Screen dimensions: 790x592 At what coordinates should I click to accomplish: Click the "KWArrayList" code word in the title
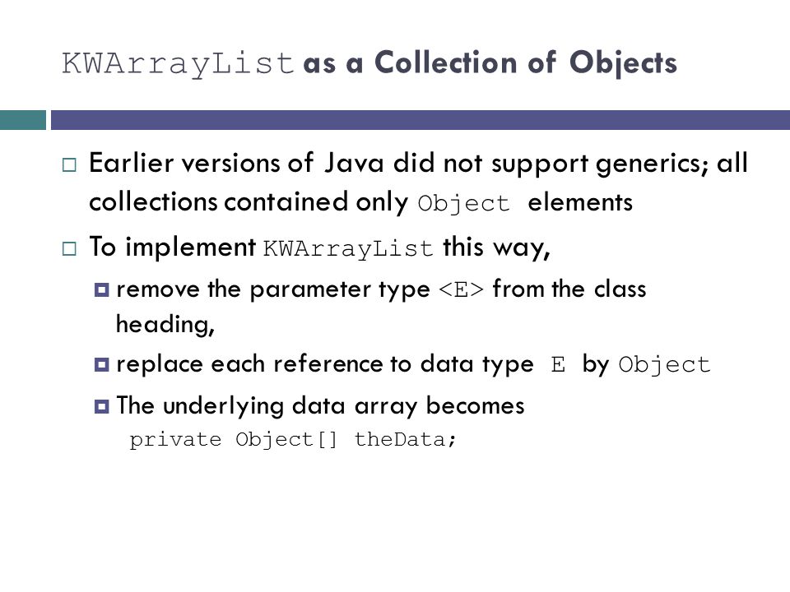[x=178, y=64]
